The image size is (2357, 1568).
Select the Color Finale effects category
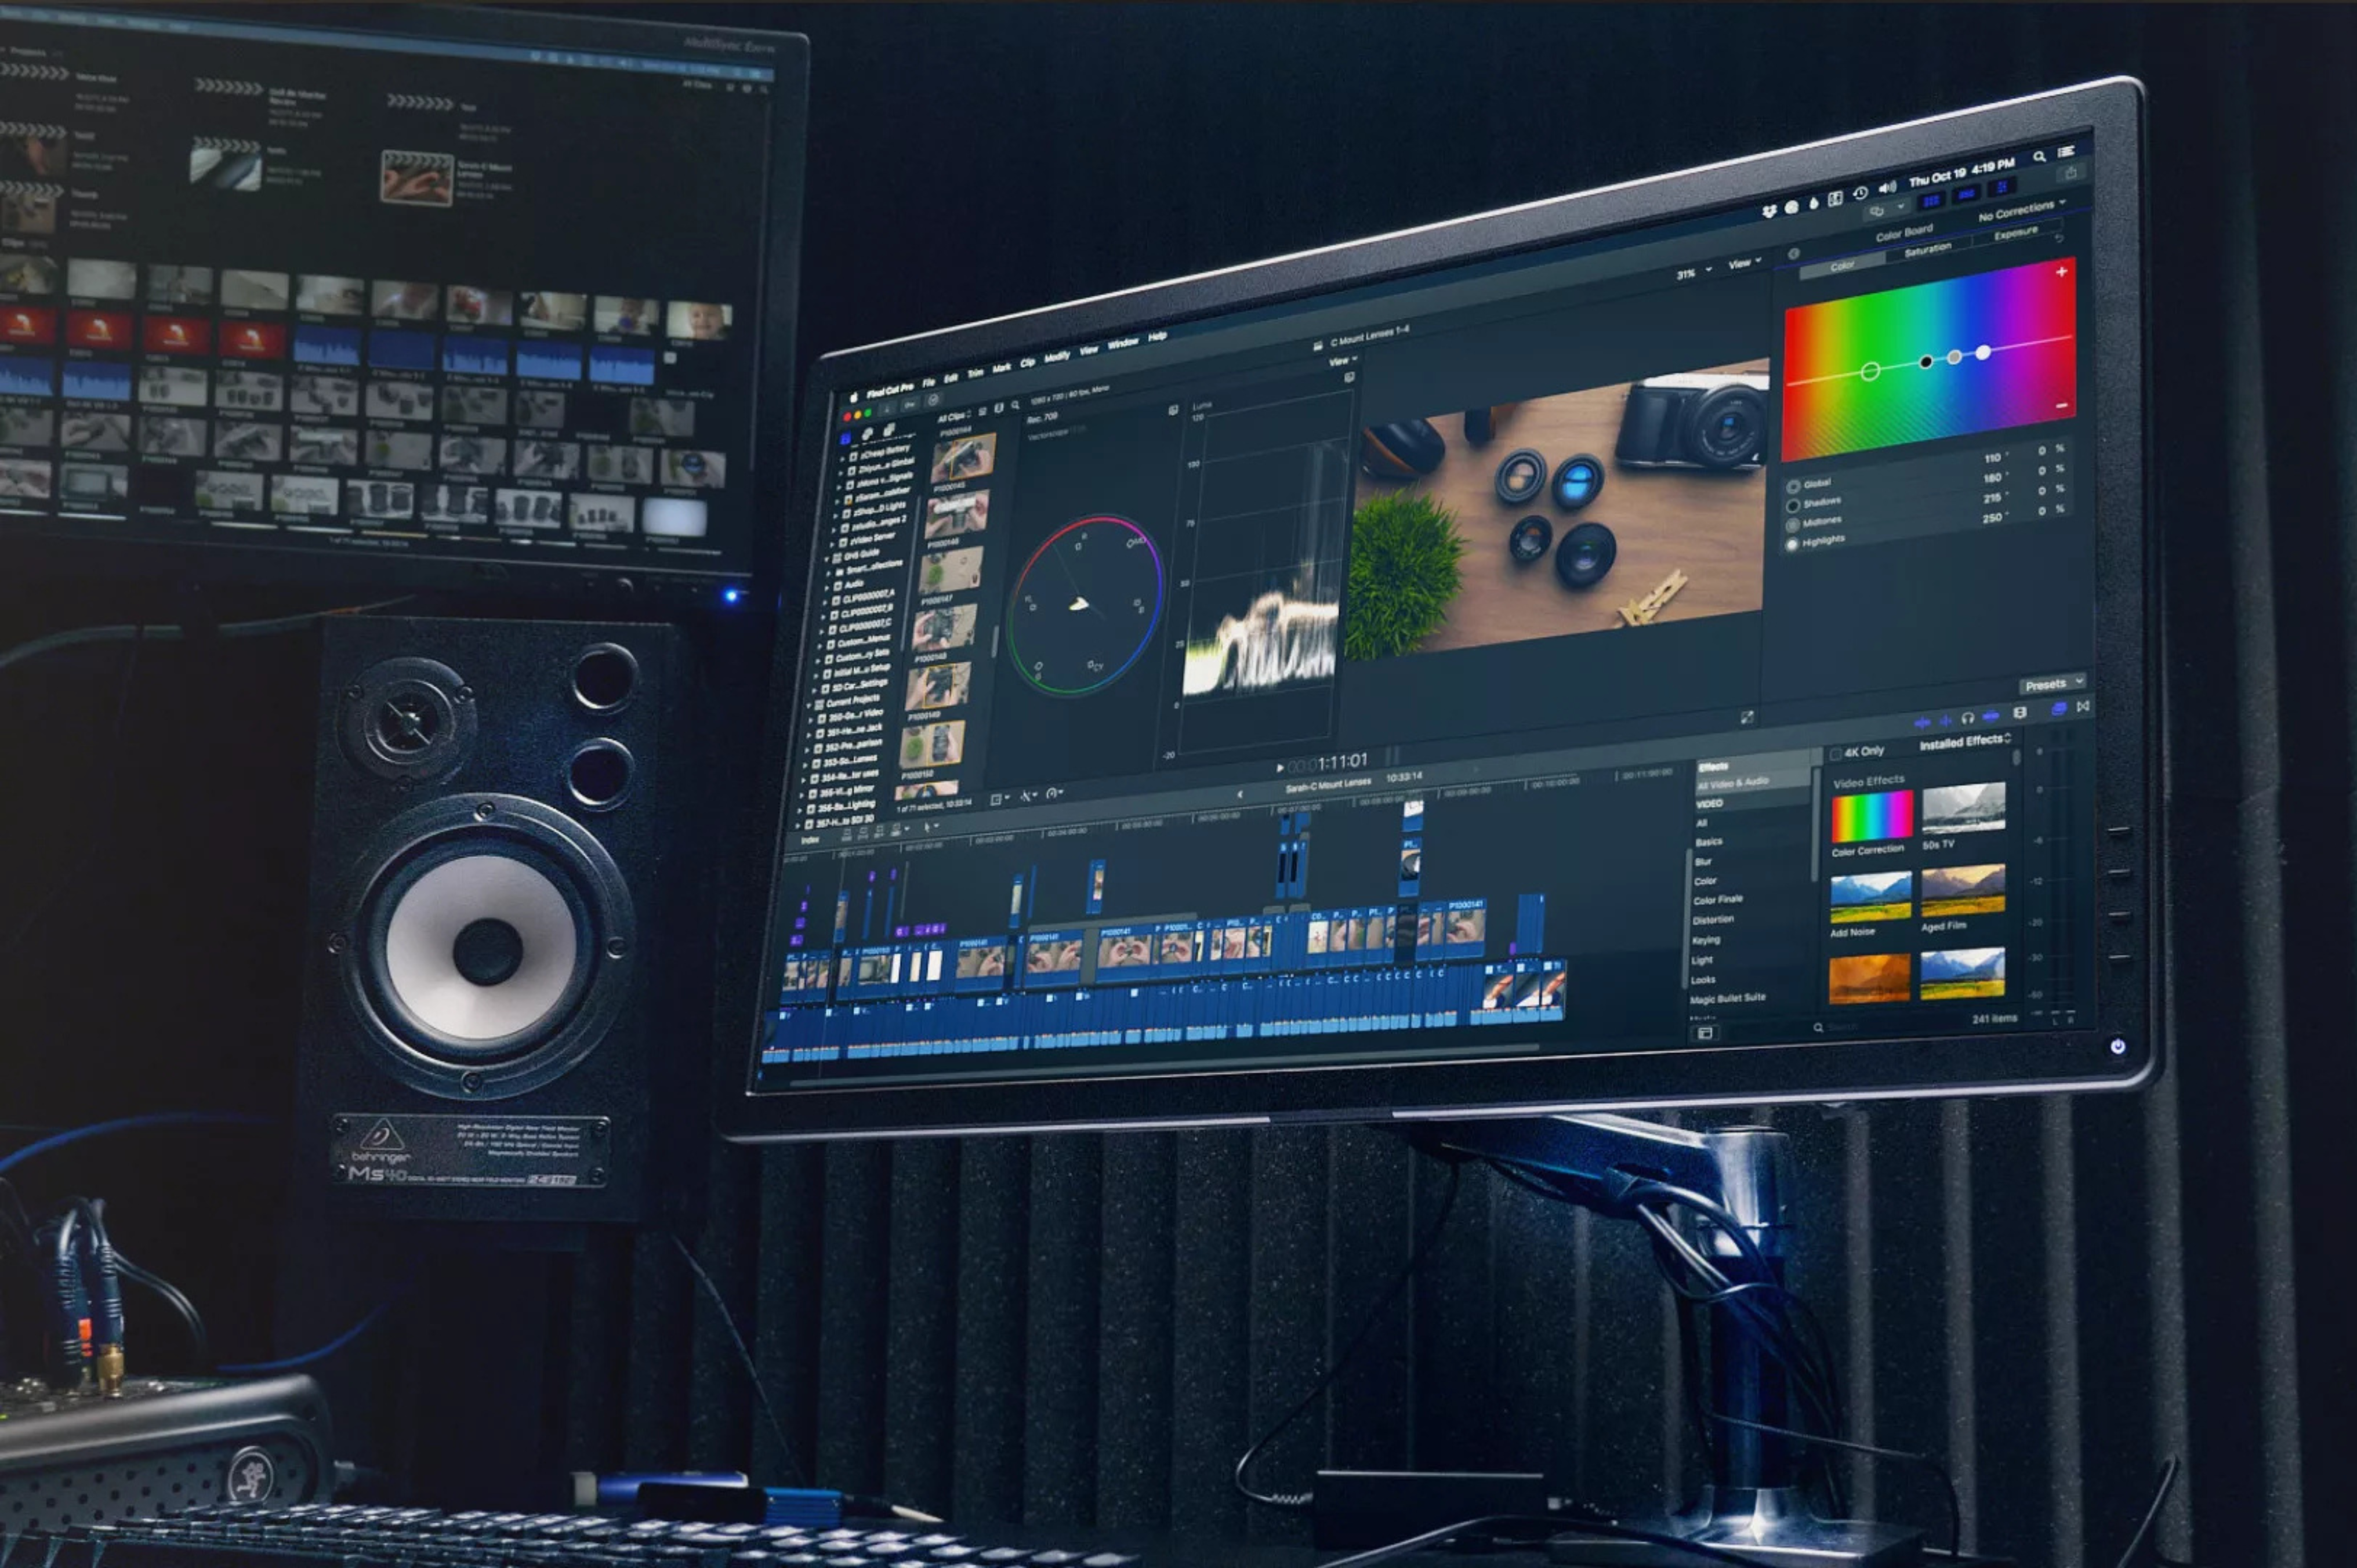click(1718, 900)
